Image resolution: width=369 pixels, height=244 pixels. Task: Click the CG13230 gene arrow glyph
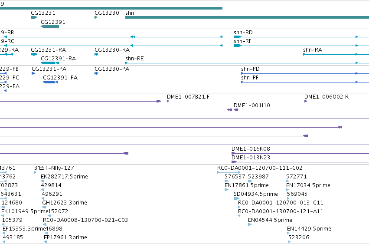pyautogui.click(x=96, y=17)
